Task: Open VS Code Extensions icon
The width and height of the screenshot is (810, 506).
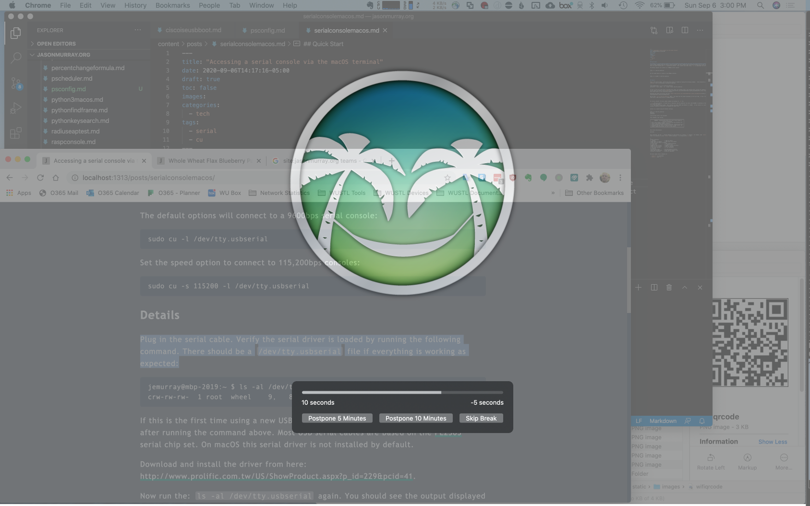Action: pyautogui.click(x=15, y=133)
